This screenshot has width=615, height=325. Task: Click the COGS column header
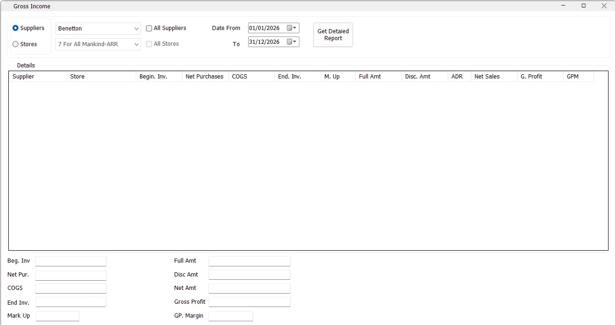(252, 77)
